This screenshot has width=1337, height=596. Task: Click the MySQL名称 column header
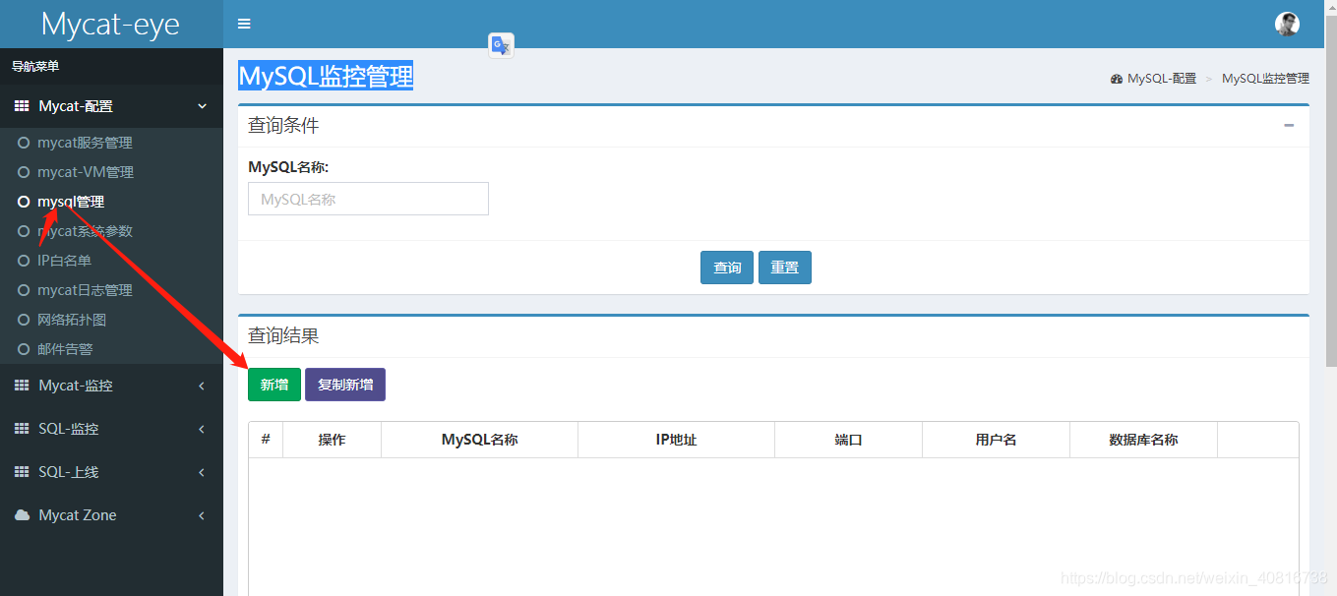coord(480,440)
